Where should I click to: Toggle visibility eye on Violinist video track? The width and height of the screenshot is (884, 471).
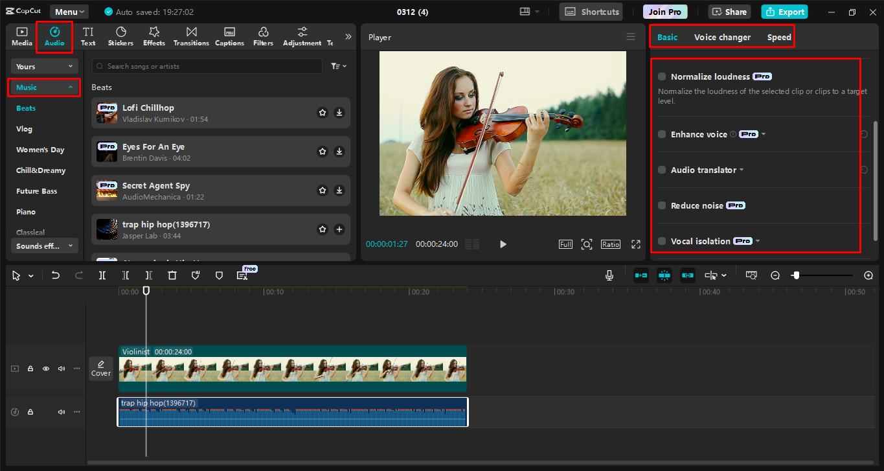[x=46, y=369]
